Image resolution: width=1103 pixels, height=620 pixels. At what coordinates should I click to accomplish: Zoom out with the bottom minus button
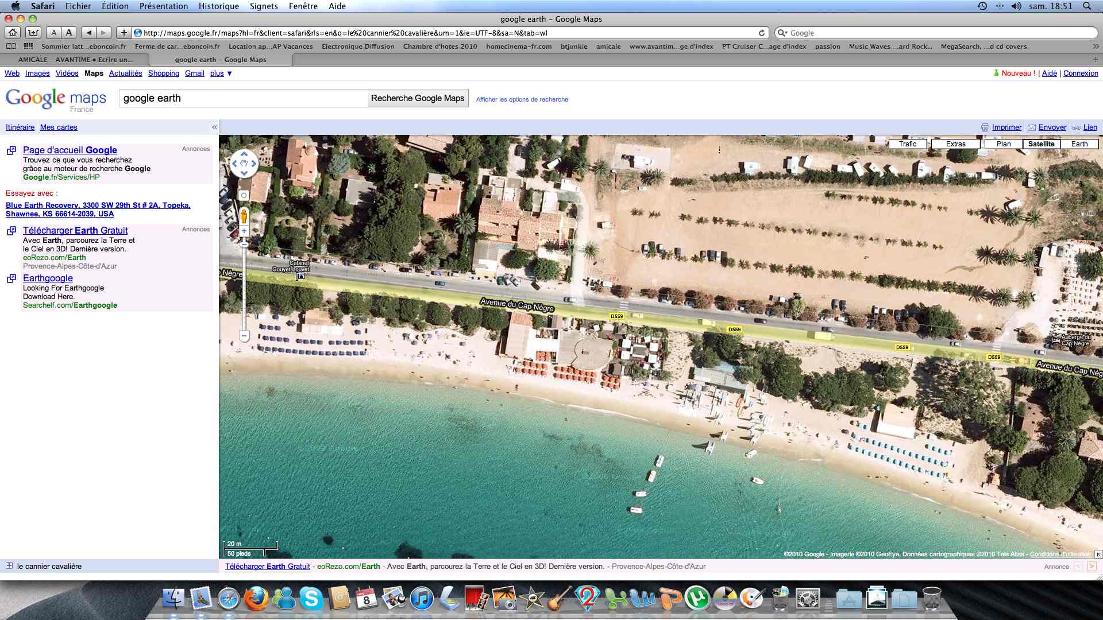[x=244, y=336]
